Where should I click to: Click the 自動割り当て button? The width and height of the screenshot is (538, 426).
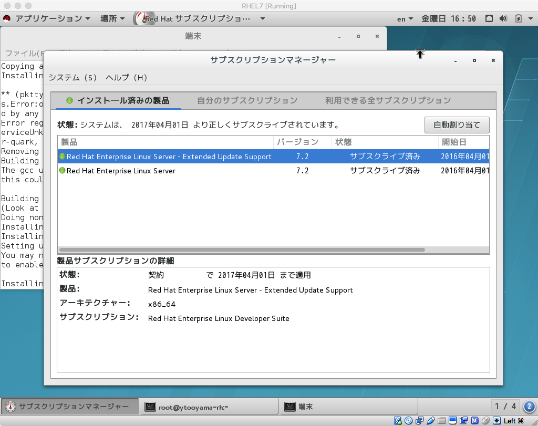457,125
